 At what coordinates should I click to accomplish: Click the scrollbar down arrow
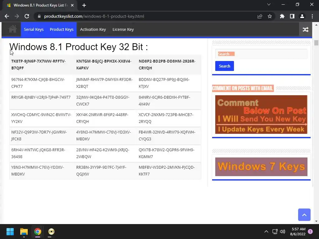click(x=316, y=221)
